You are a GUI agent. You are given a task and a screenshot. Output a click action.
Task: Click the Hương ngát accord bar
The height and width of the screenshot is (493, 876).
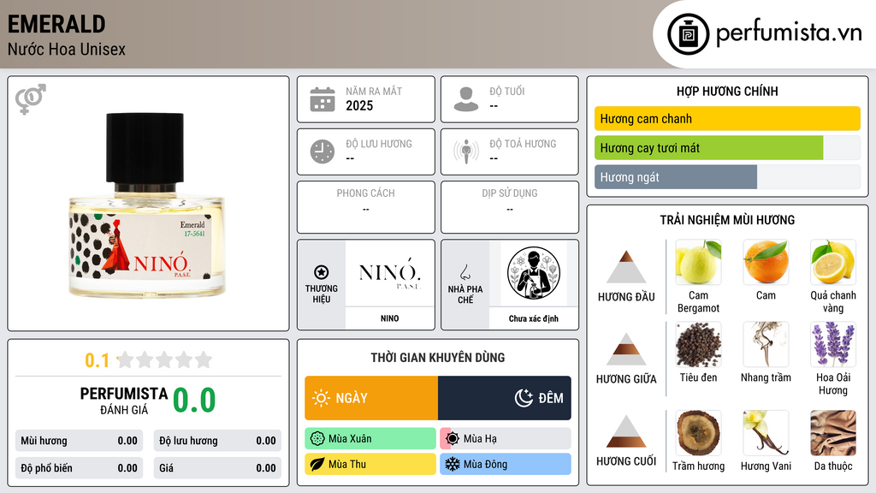[x=727, y=177]
